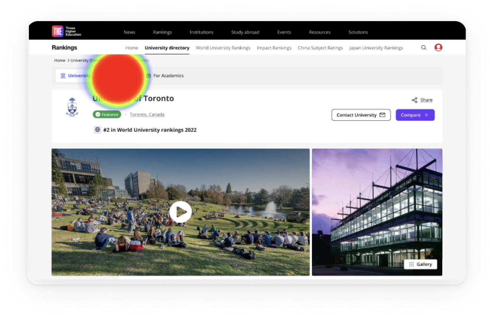Image resolution: width=493 pixels, height=317 pixels.
Task: Open the Gallery button
Action: click(420, 264)
